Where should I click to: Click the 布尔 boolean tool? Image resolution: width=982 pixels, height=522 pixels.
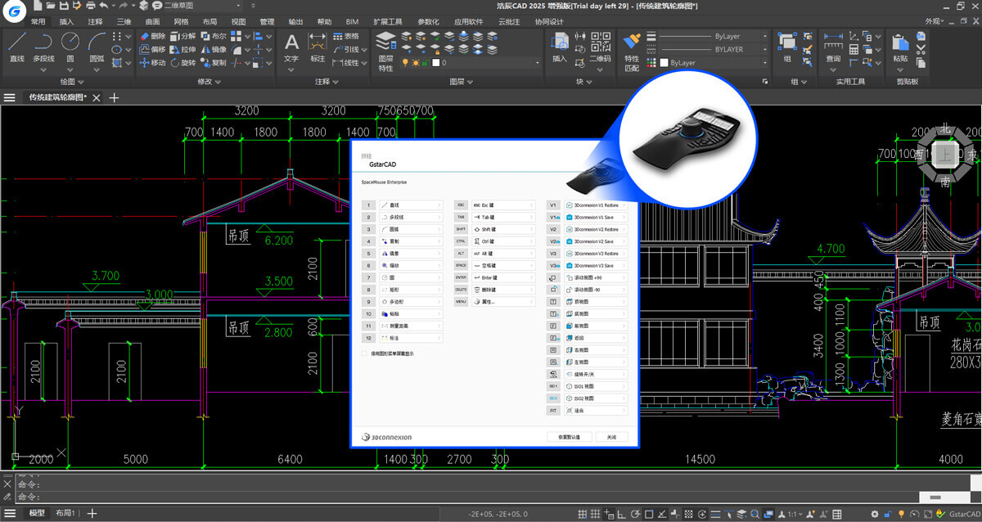213,37
